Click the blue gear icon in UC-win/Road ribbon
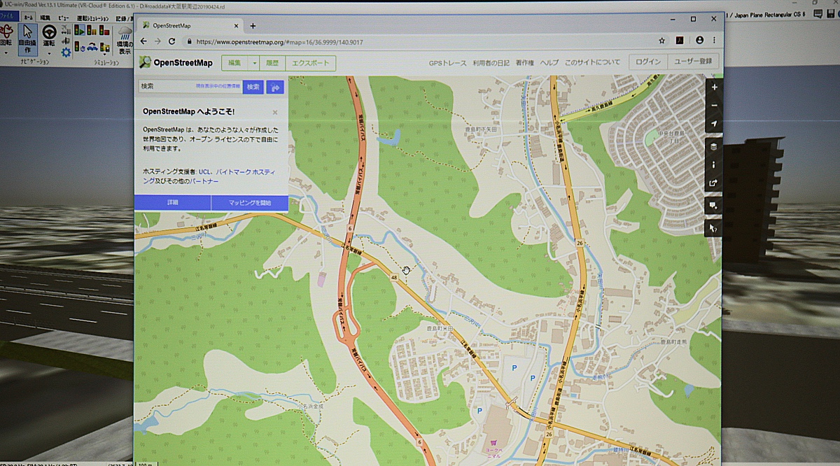The height and width of the screenshot is (466, 840). tap(66, 52)
